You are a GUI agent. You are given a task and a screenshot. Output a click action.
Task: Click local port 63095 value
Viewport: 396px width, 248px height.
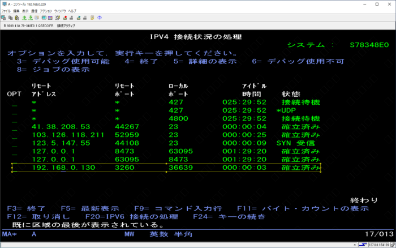click(x=181, y=151)
